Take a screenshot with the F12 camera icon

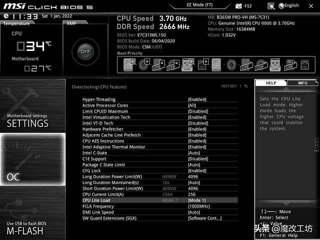(238, 6)
